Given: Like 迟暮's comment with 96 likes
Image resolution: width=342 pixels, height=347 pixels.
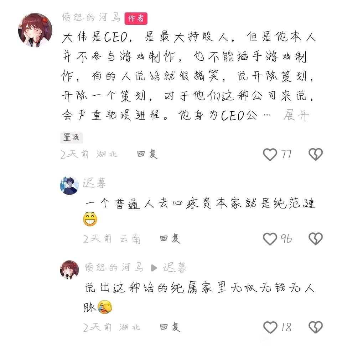Looking at the screenshot, I should [x=270, y=239].
